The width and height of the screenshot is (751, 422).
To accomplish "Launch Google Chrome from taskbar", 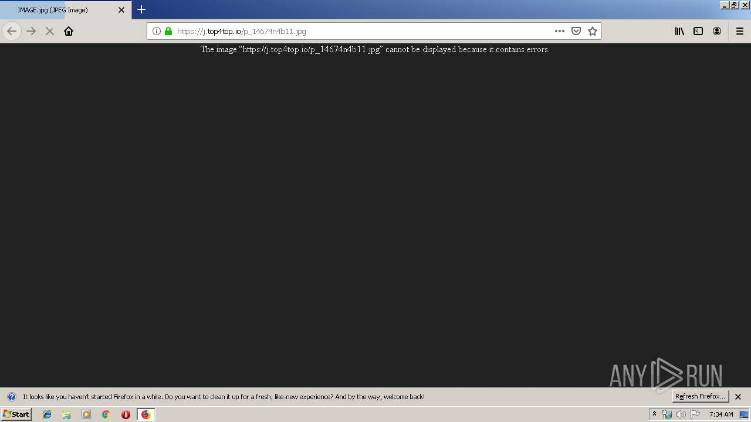I will tap(106, 414).
